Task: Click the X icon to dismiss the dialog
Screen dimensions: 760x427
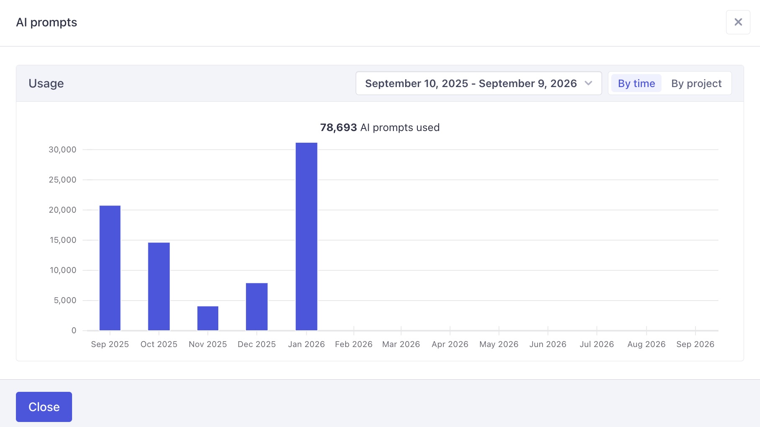Action: pyautogui.click(x=738, y=22)
